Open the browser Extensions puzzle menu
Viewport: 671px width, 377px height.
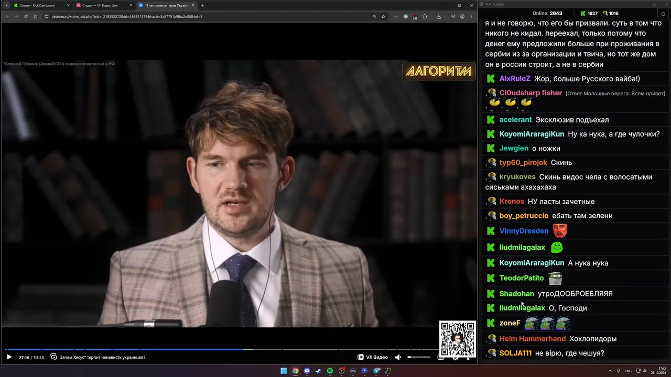pos(425,16)
